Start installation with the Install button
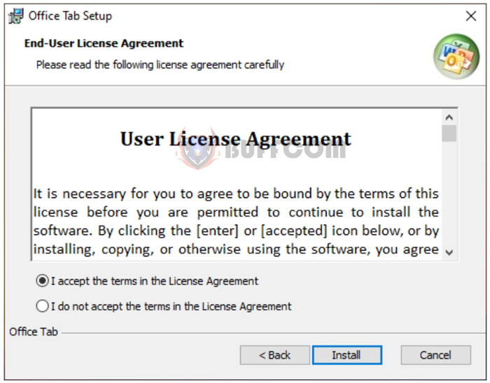Image resolution: width=490 pixels, height=383 pixels. [347, 355]
